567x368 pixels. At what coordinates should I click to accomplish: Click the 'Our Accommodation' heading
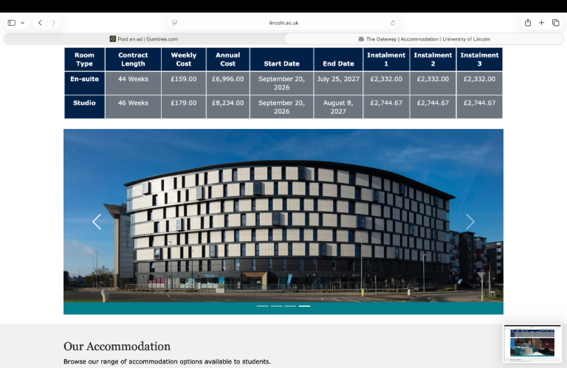click(x=117, y=347)
